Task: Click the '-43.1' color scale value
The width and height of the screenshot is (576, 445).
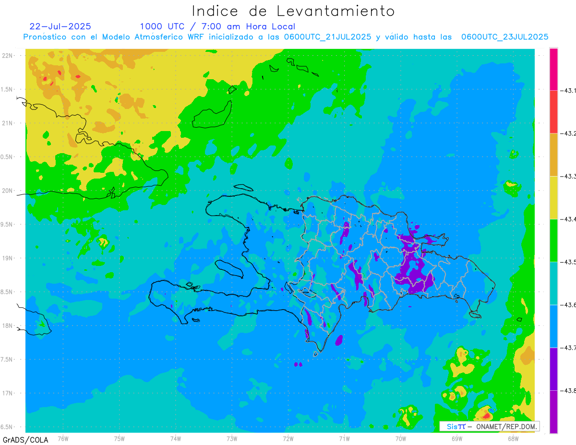Action: tap(568, 91)
